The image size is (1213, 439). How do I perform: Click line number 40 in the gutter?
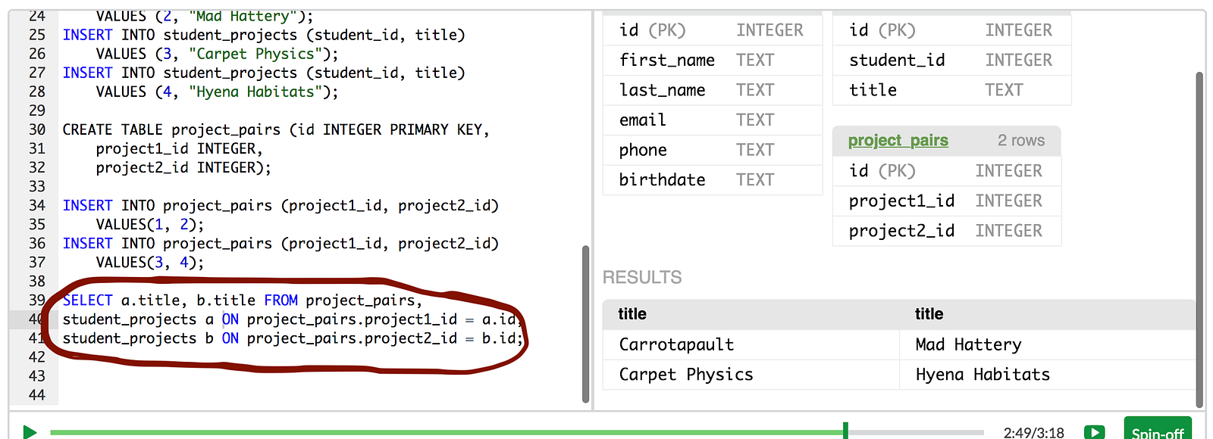36,319
